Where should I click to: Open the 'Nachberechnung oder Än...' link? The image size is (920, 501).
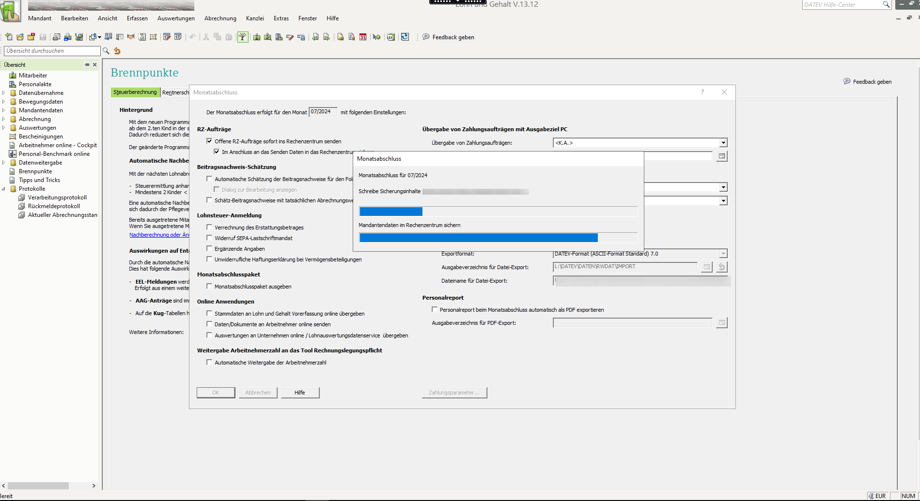(x=159, y=235)
